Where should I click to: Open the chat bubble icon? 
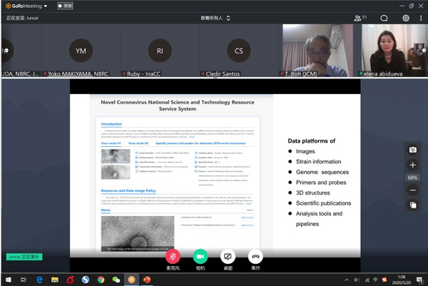384,18
